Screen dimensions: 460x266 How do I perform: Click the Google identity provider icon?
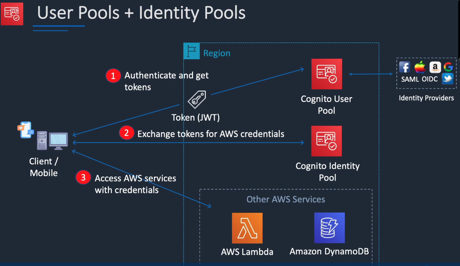pos(448,67)
